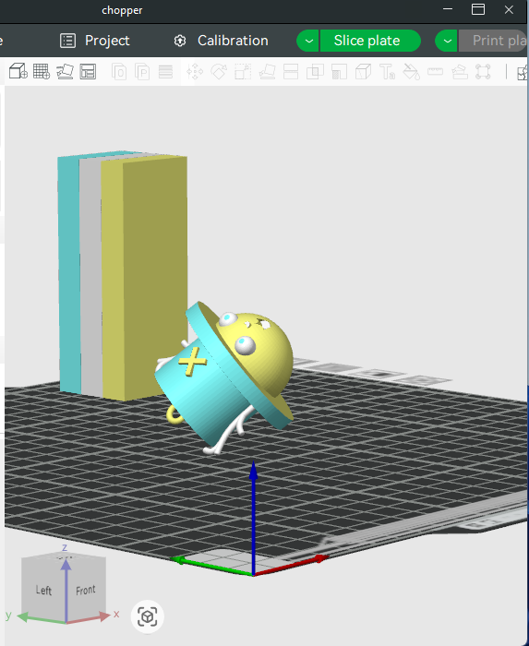
Task: Click the Variable layer height icon
Action: 165,72
